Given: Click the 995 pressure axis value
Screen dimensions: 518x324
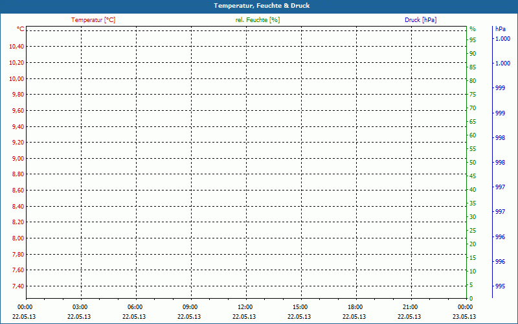Looking at the screenshot, I should point(500,286).
